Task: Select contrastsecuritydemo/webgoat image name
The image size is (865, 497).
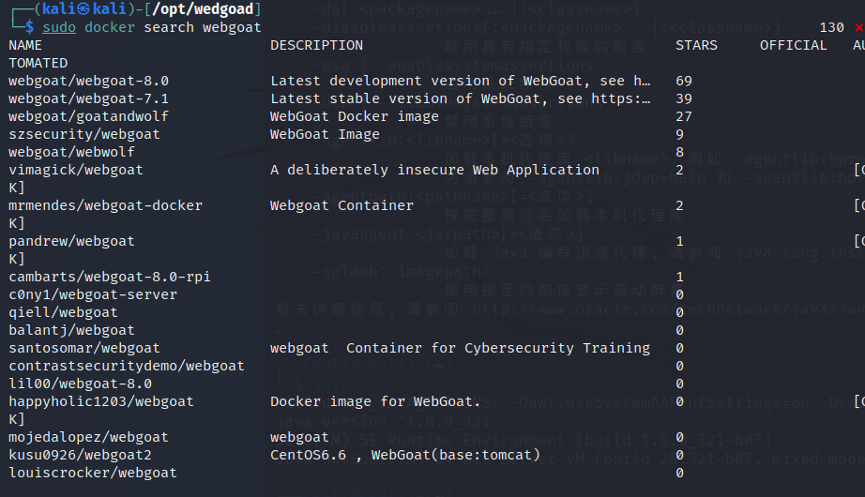Action: pyautogui.click(x=127, y=366)
